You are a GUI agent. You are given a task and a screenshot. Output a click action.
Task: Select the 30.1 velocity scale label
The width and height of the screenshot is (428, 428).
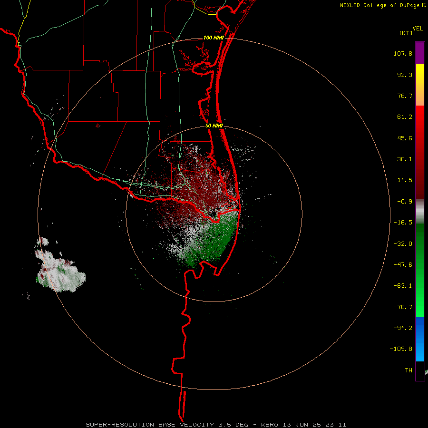405,159
